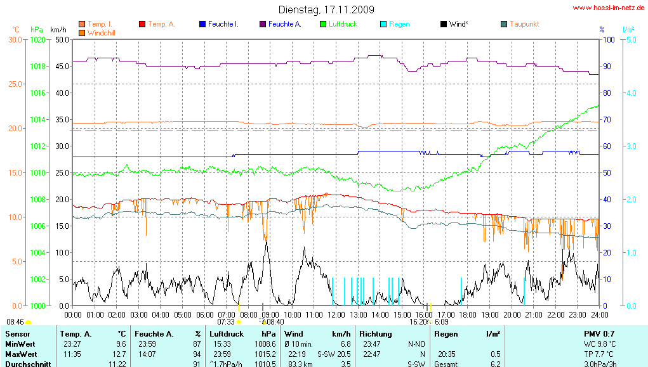Click the Luftdruck legend label text

point(343,24)
